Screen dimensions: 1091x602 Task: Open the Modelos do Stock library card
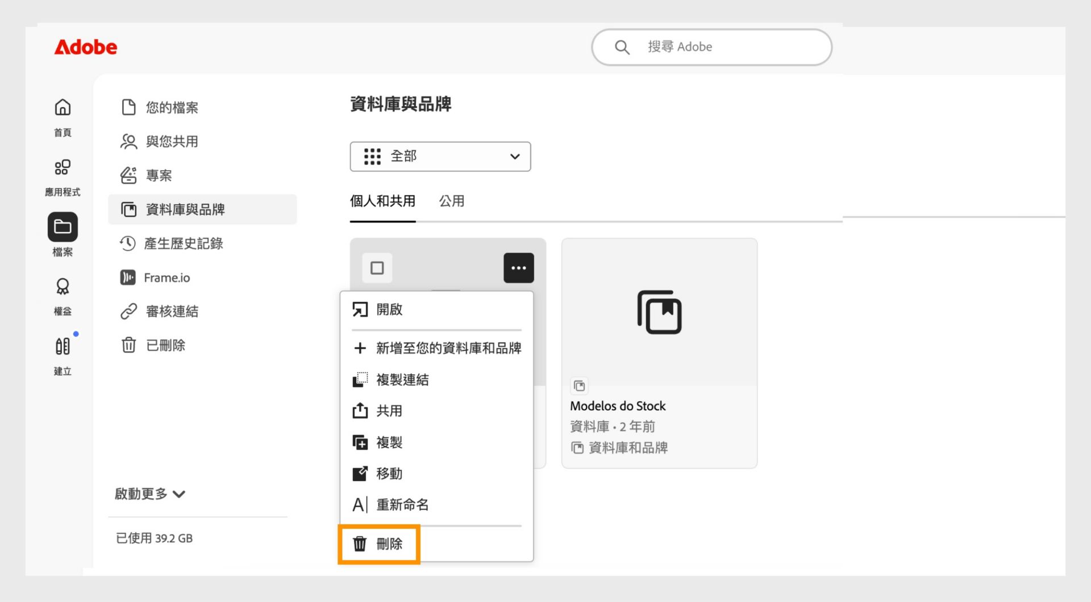(x=659, y=353)
